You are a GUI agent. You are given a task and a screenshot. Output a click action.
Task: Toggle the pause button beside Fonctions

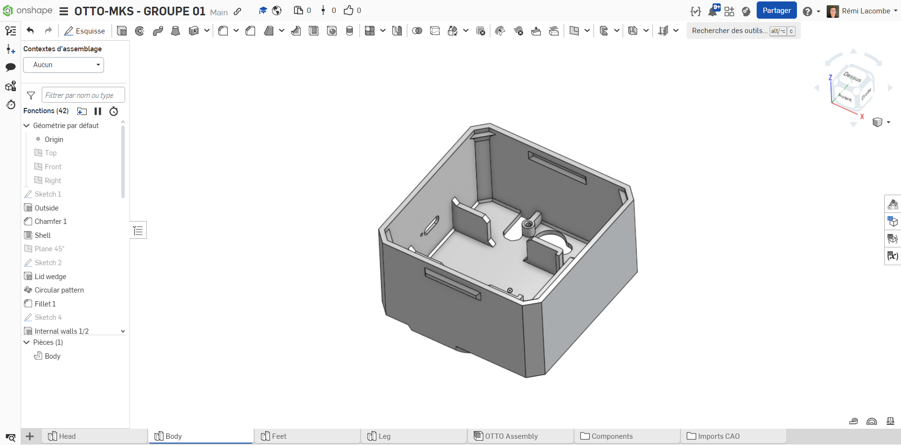[98, 111]
